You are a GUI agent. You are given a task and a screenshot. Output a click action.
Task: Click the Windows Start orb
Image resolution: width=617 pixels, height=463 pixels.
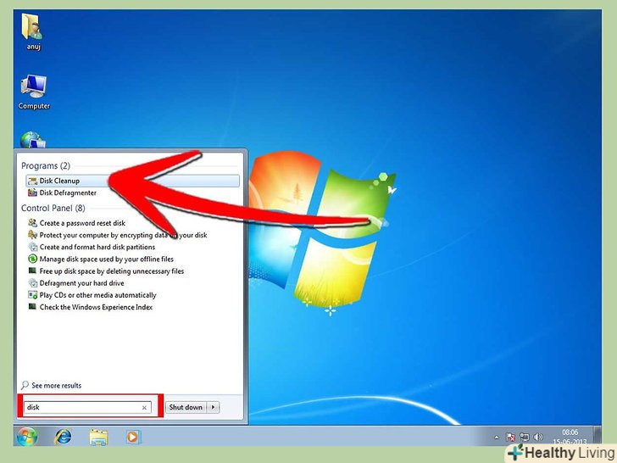[27, 437]
